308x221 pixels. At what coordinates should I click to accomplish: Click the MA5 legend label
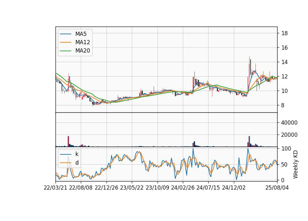(81, 34)
